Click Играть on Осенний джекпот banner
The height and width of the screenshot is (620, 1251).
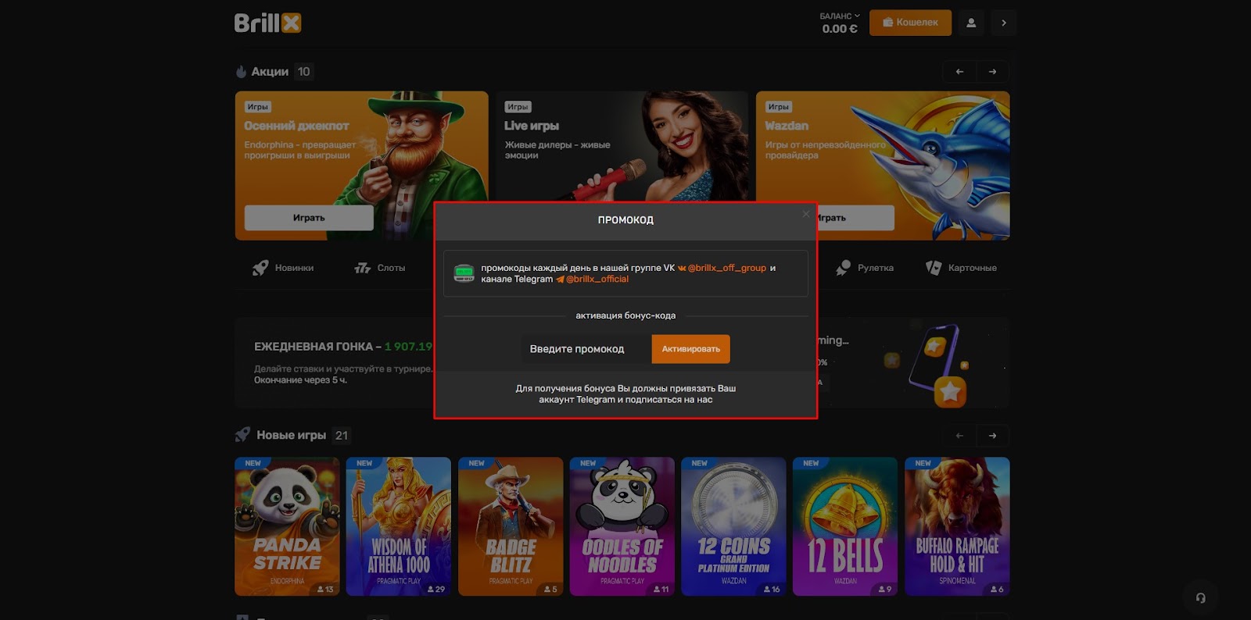309,218
